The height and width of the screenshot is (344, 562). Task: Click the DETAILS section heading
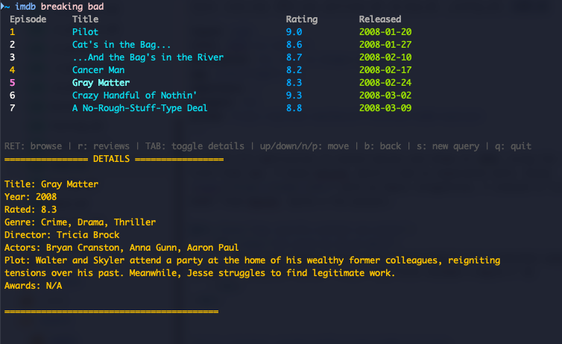(111, 159)
